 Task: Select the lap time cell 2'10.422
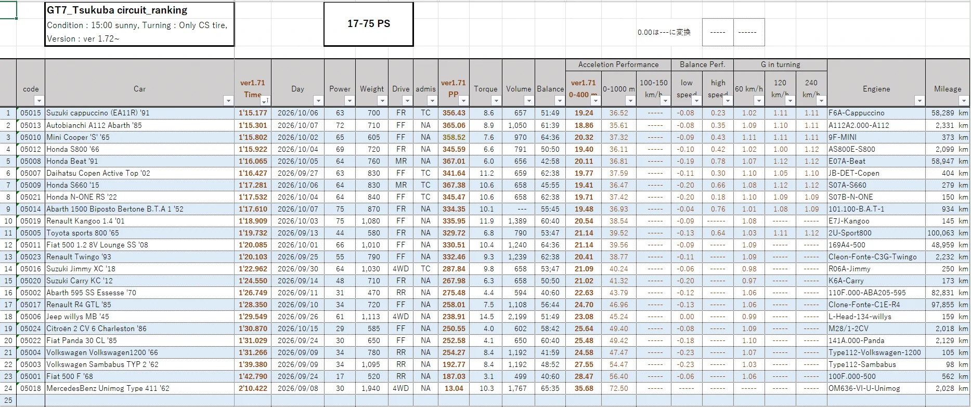(253, 388)
